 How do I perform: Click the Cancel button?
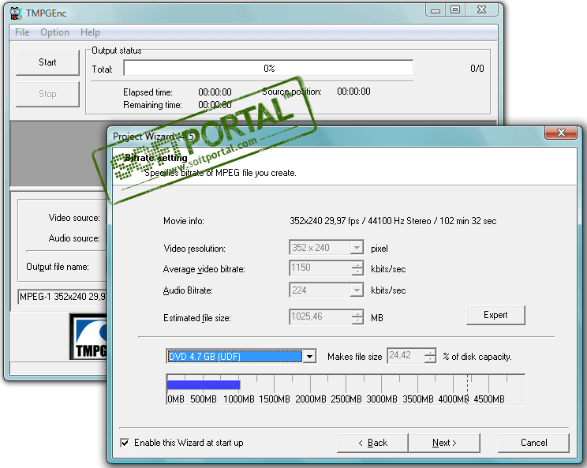click(533, 443)
